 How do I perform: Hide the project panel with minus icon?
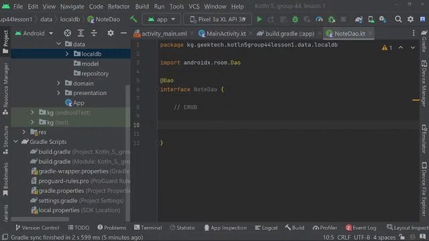point(123,33)
